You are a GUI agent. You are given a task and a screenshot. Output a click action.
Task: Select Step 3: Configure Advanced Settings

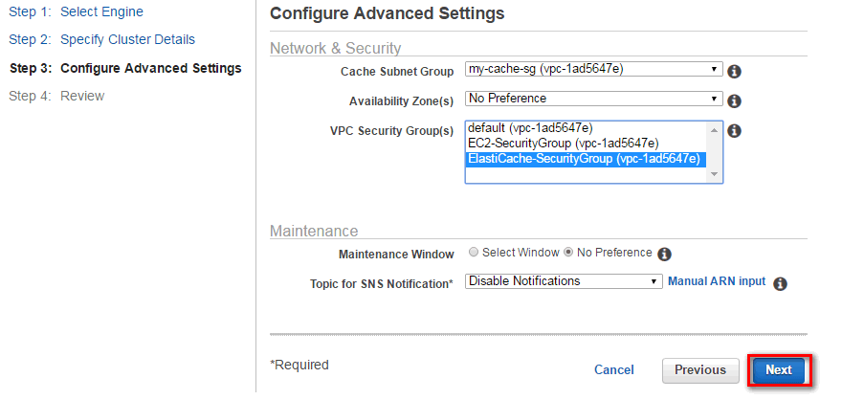point(125,68)
